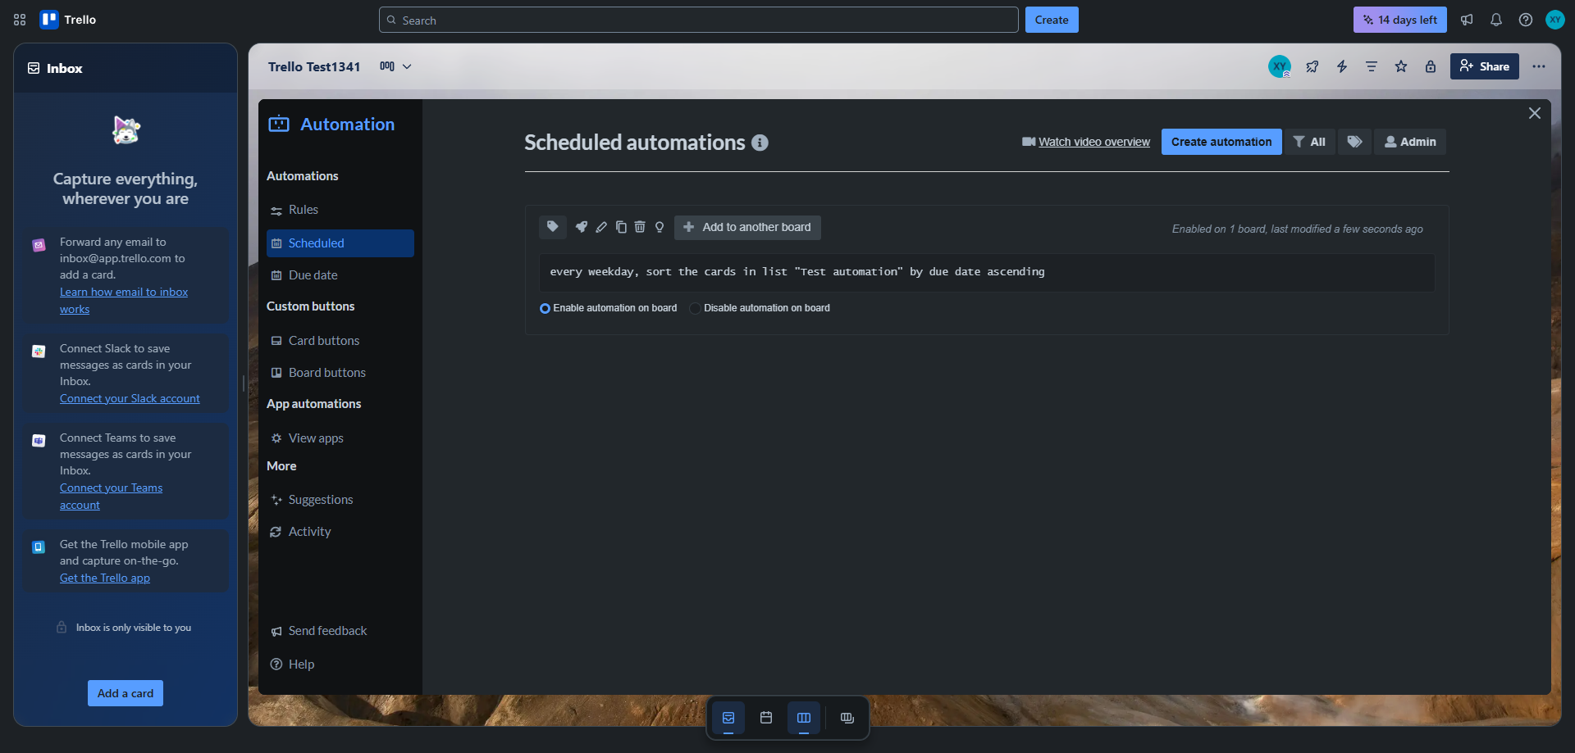Click Create automation button

point(1221,142)
